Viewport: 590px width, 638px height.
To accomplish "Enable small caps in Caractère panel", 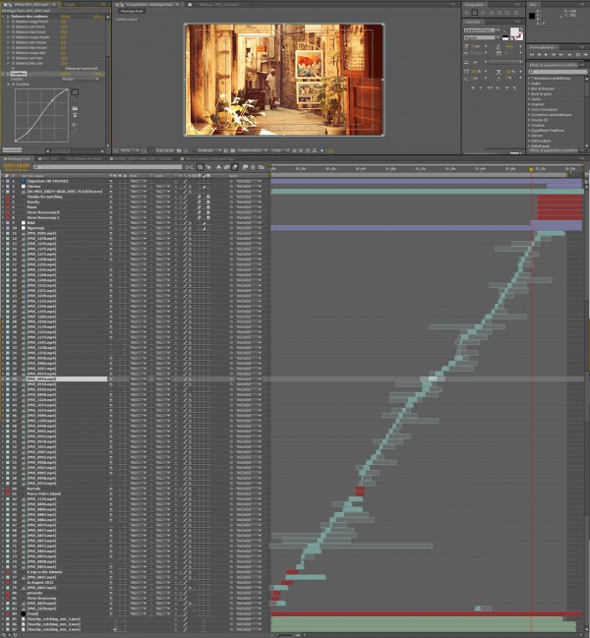I will tap(498, 87).
